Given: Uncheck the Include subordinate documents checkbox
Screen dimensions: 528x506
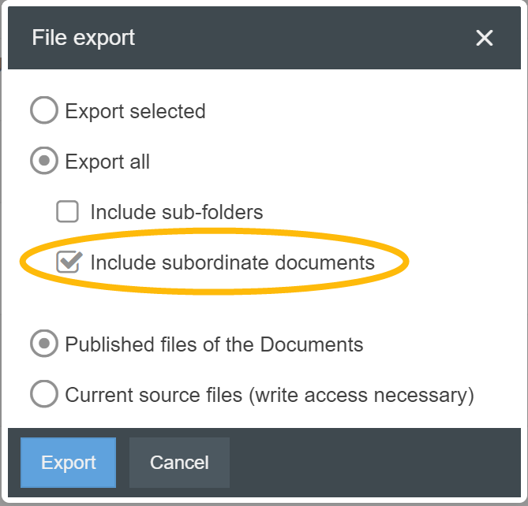Looking at the screenshot, I should click(69, 262).
